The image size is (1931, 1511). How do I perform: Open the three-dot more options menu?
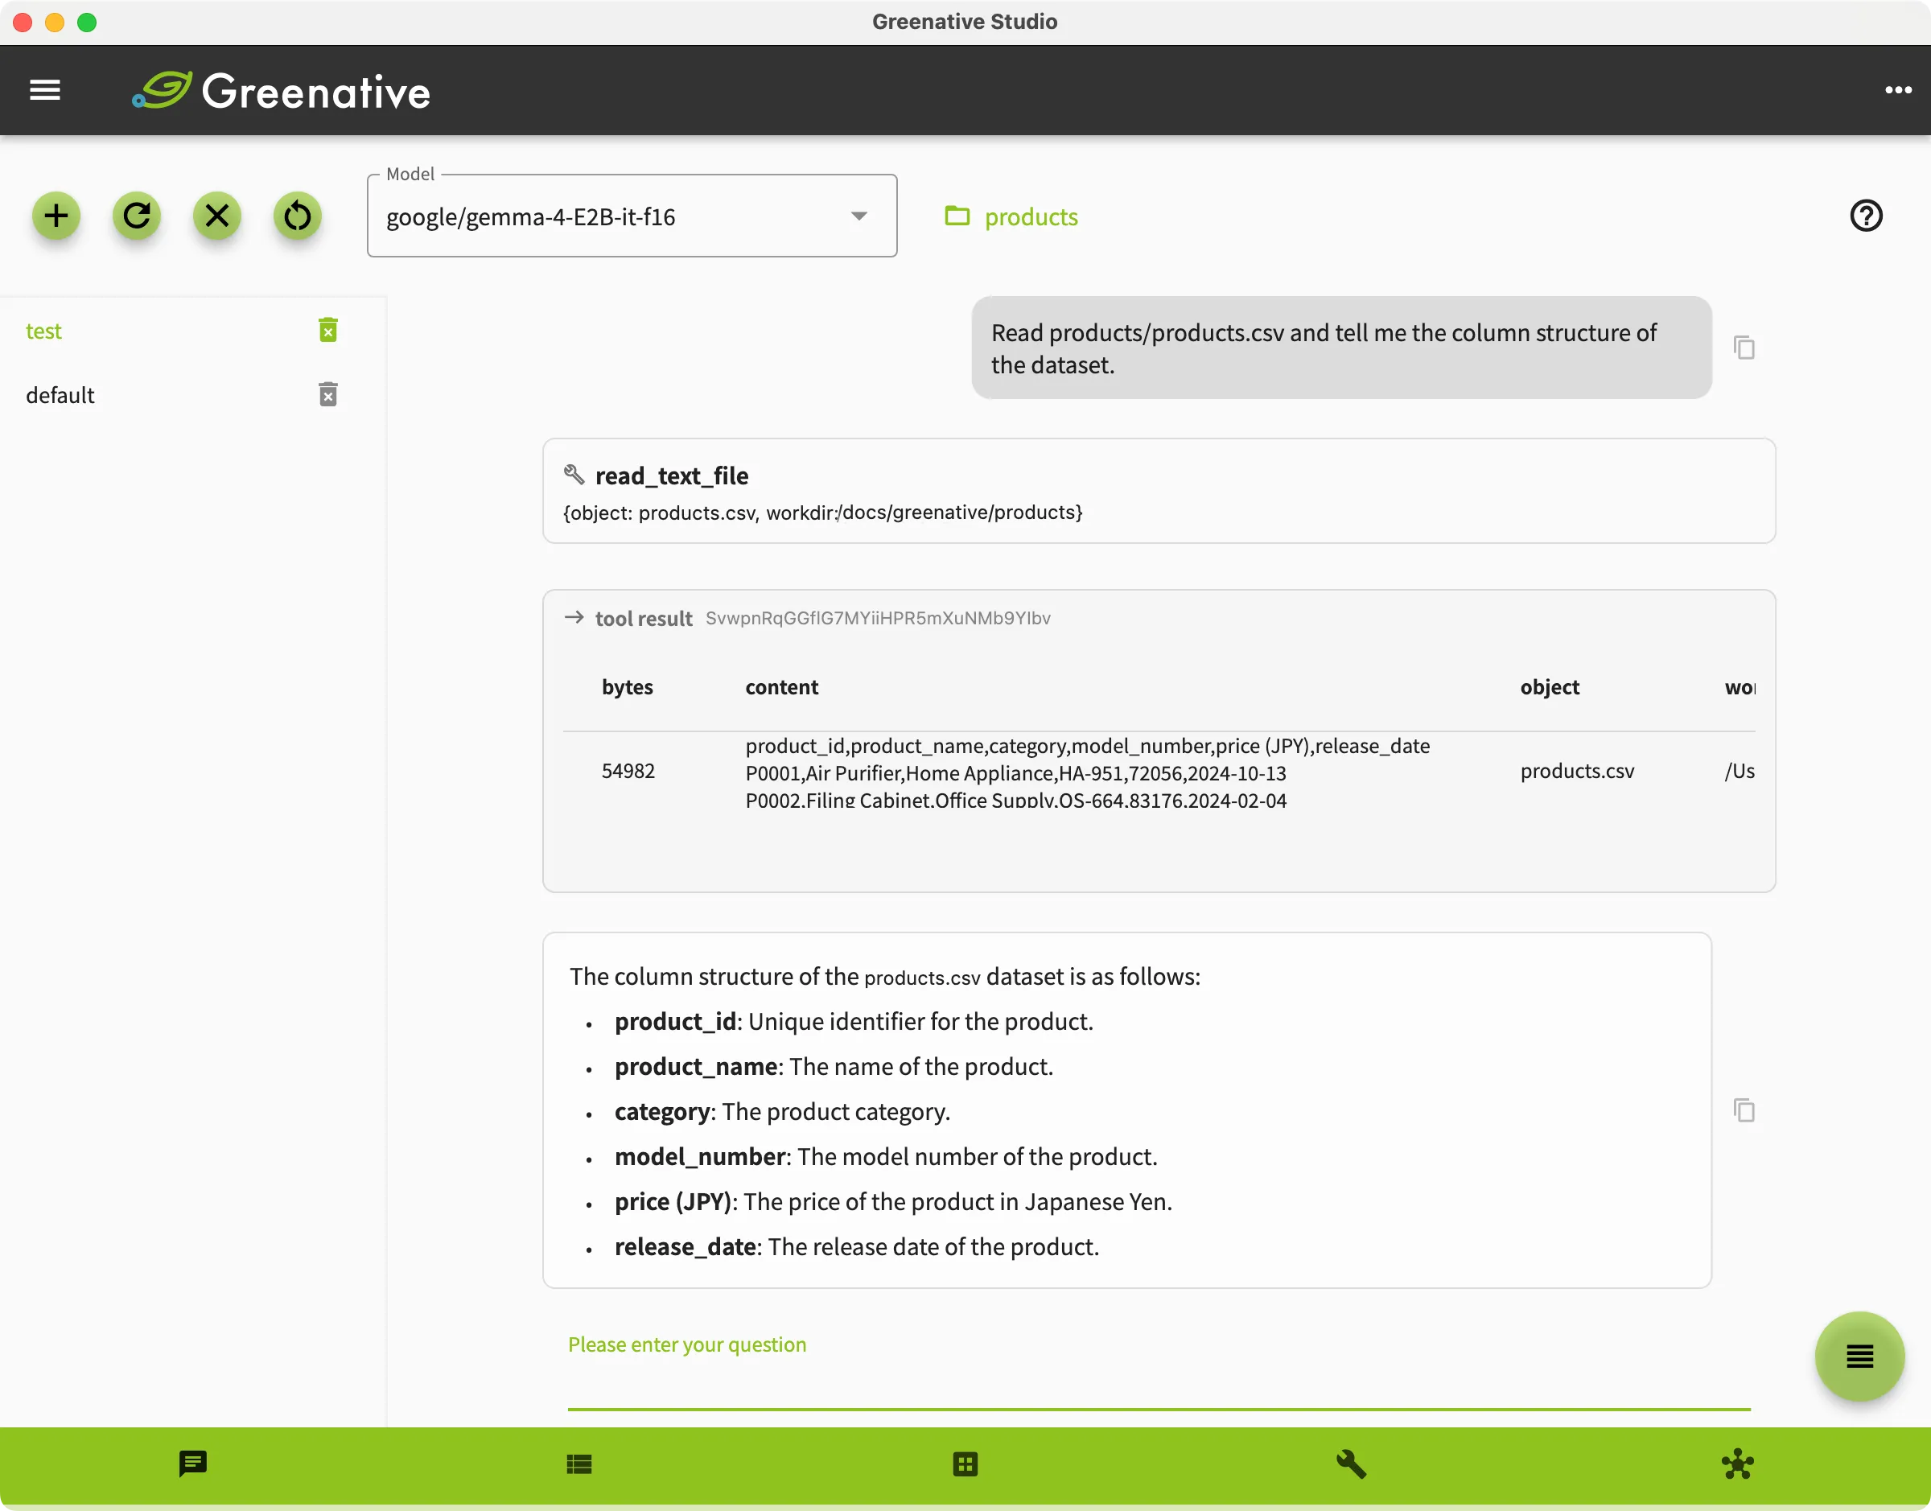1897,90
